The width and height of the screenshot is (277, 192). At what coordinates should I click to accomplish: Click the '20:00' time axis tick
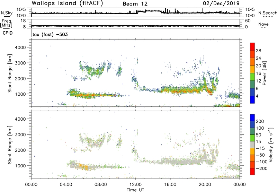(205, 185)
